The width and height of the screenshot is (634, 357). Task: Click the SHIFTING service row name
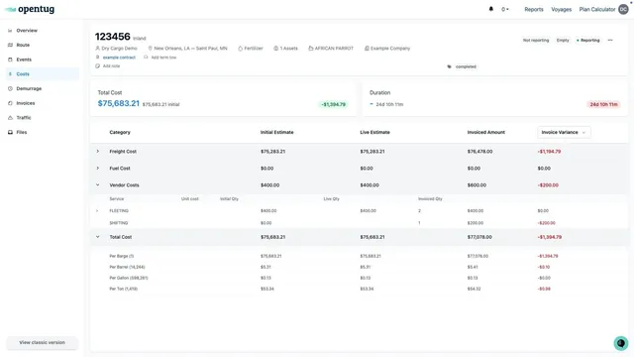pyautogui.click(x=119, y=223)
